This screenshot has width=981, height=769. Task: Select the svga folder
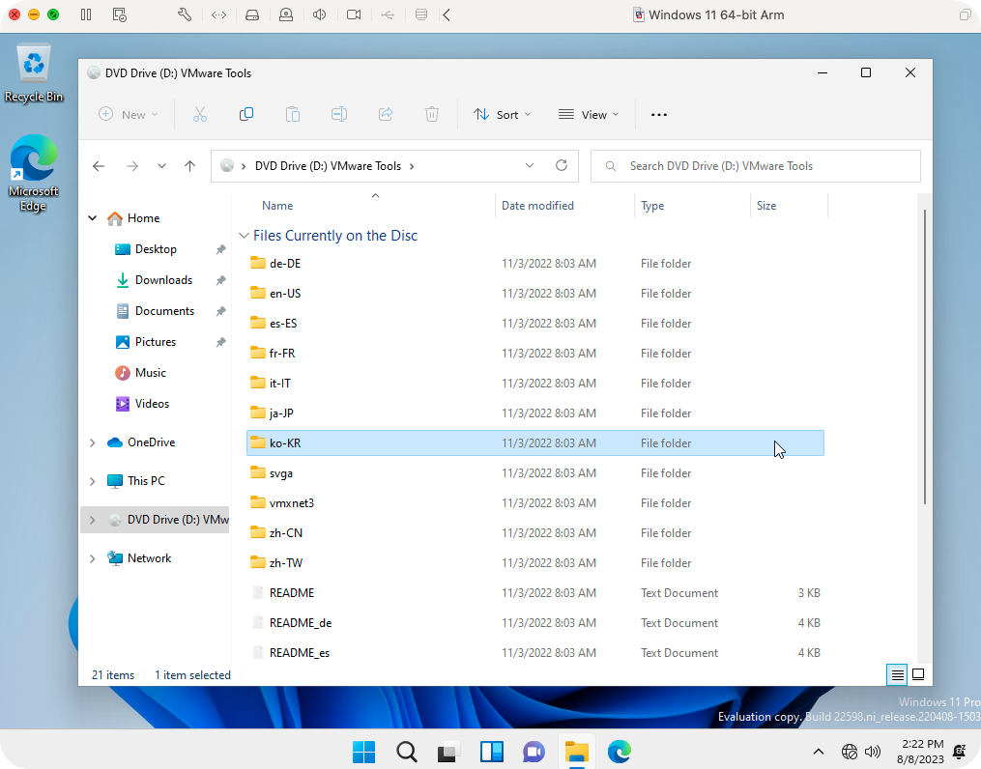[x=534, y=473]
